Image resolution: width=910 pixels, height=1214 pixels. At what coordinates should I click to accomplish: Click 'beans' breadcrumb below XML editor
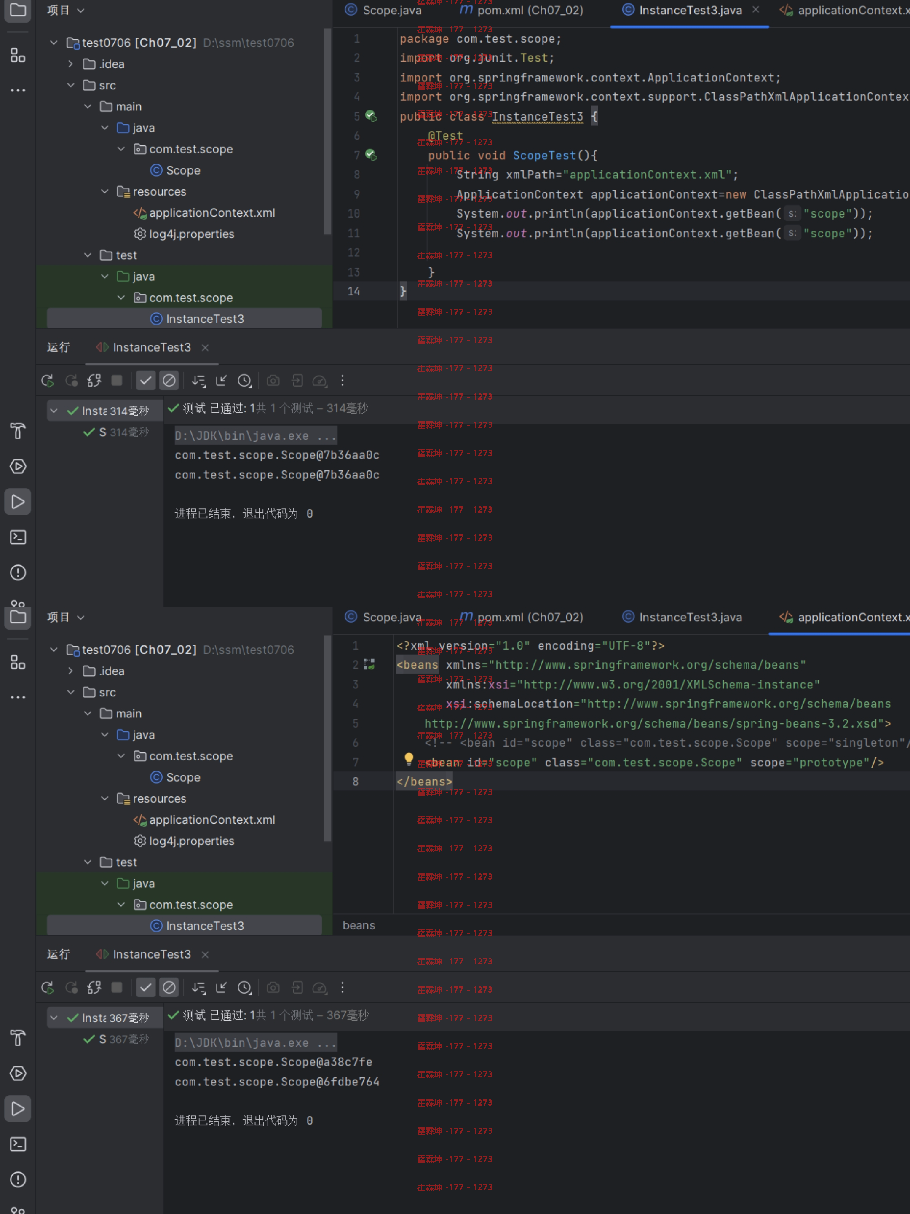[359, 925]
